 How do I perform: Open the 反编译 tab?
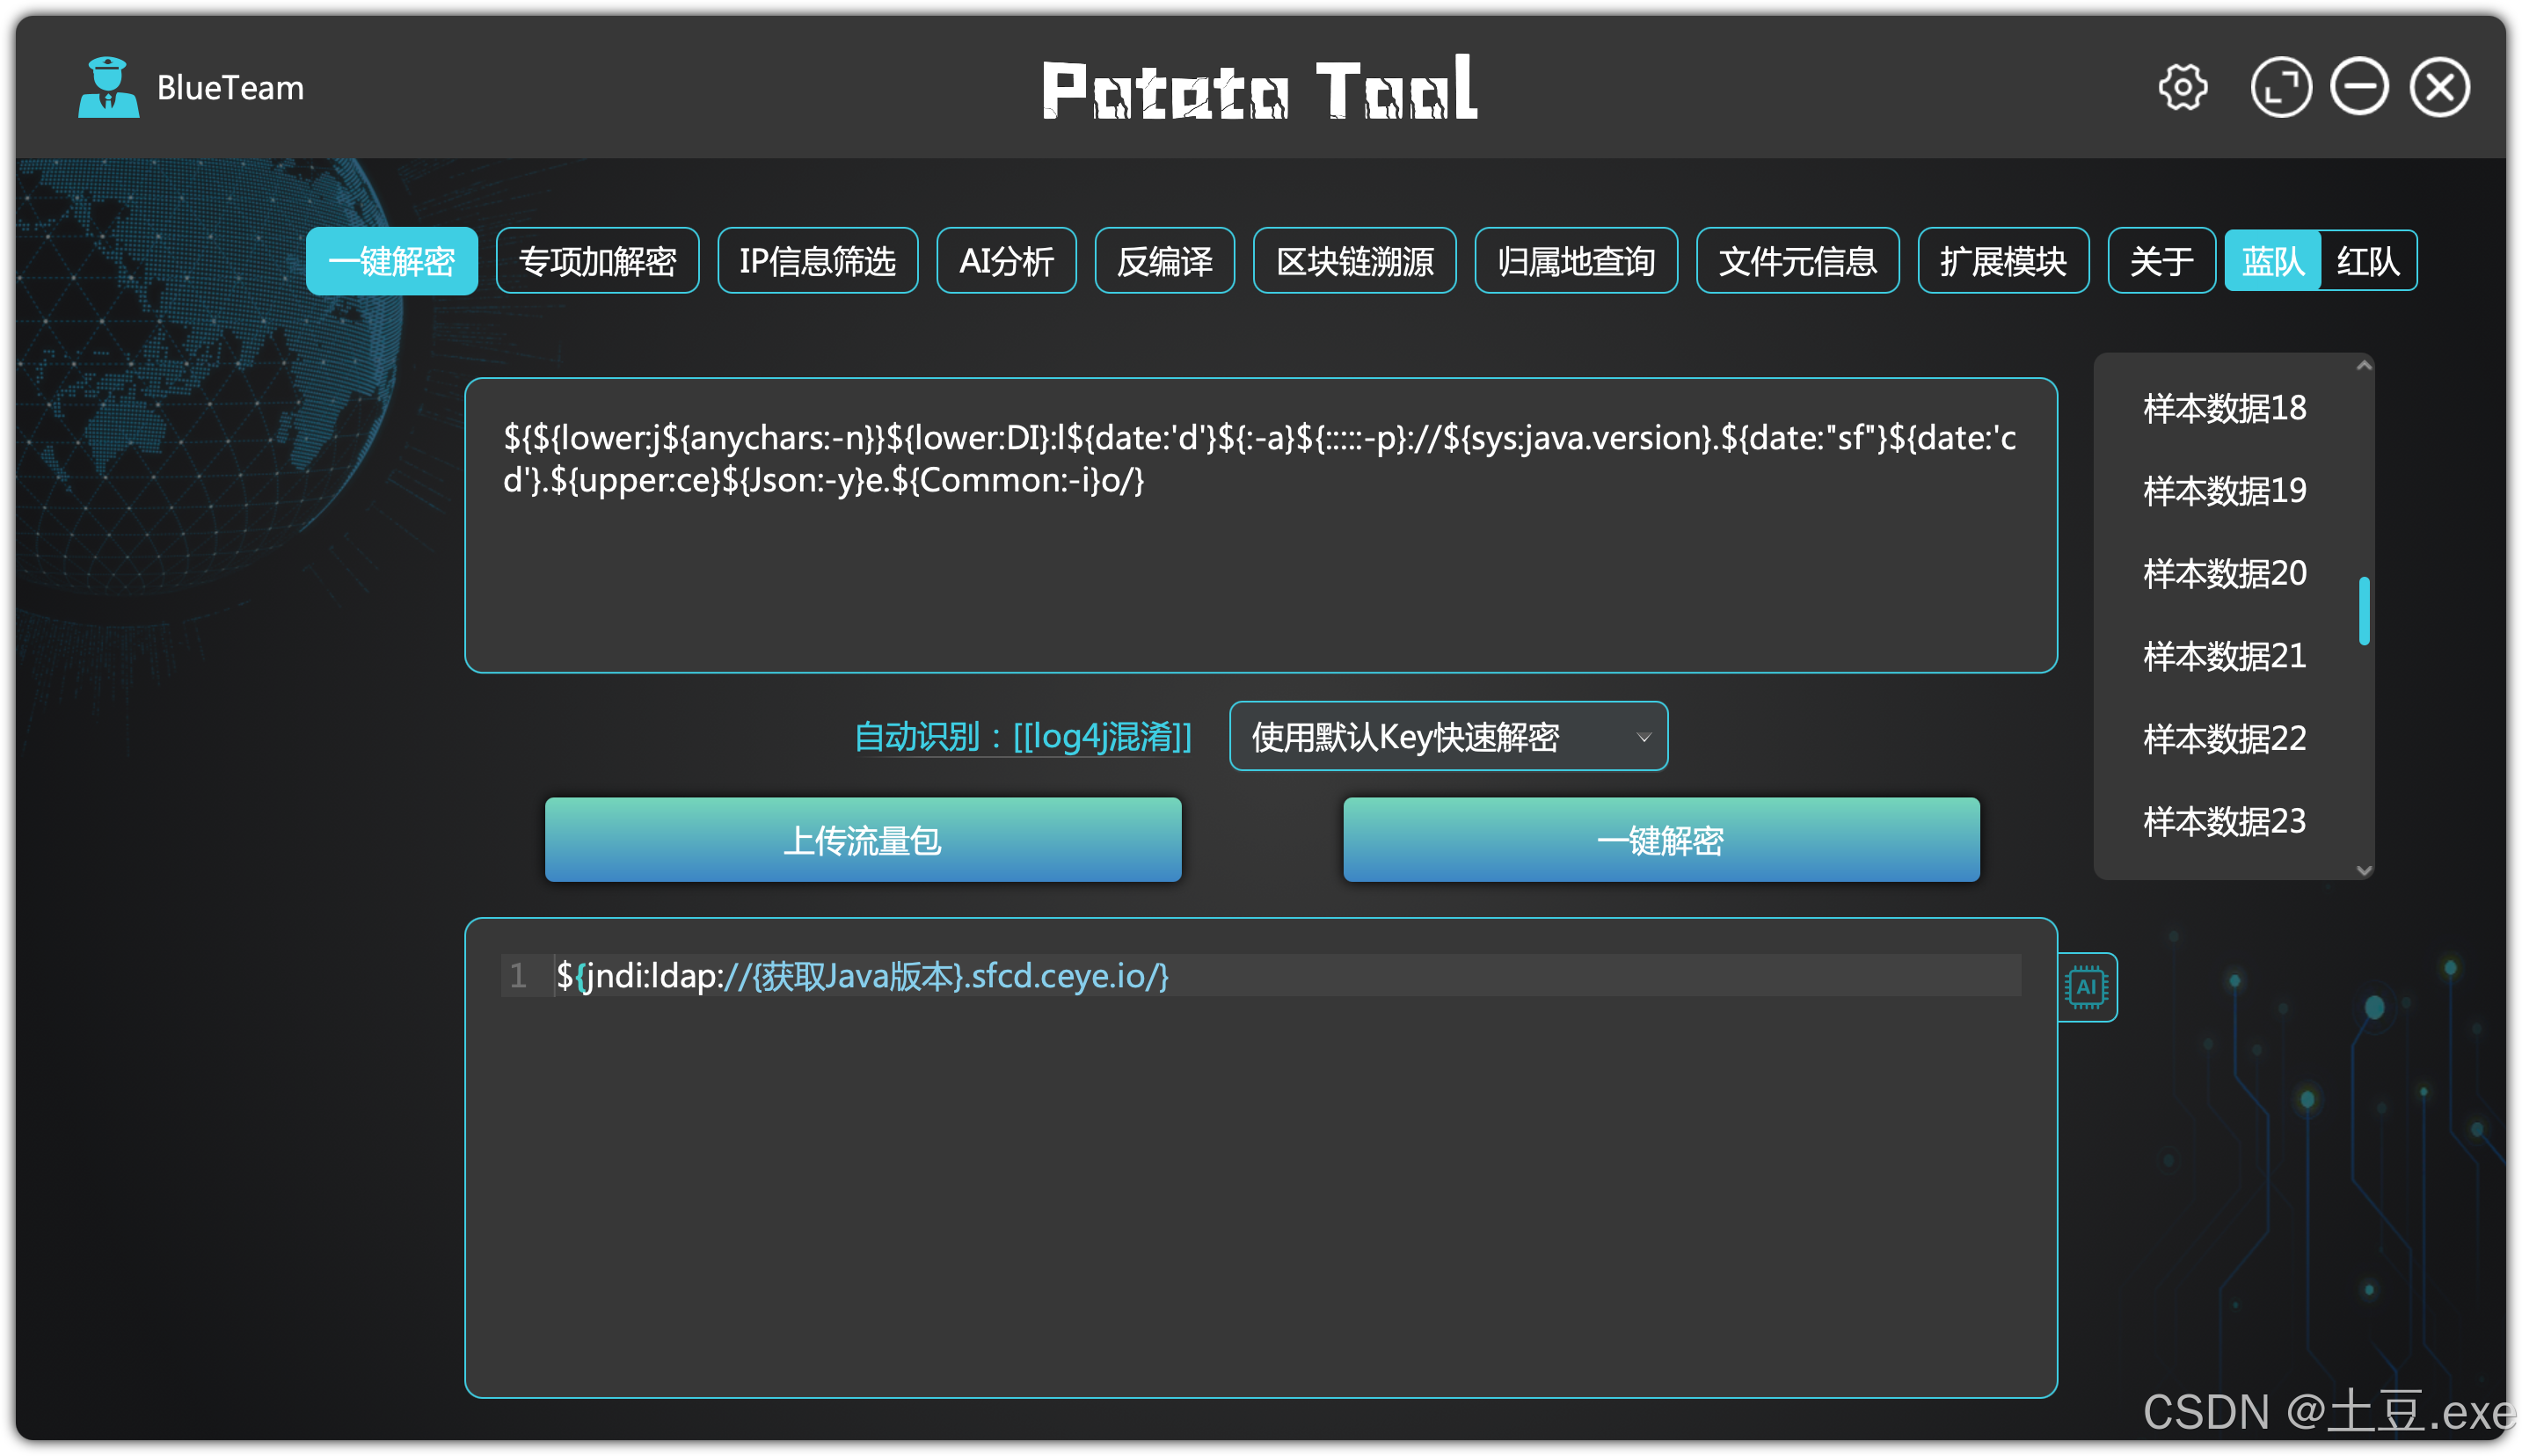(x=1164, y=262)
